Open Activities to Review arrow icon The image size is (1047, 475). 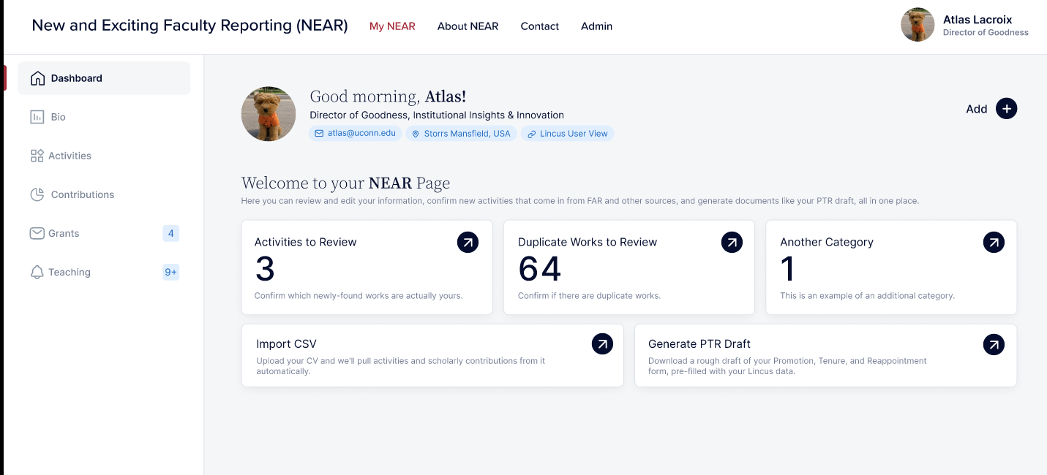point(468,243)
